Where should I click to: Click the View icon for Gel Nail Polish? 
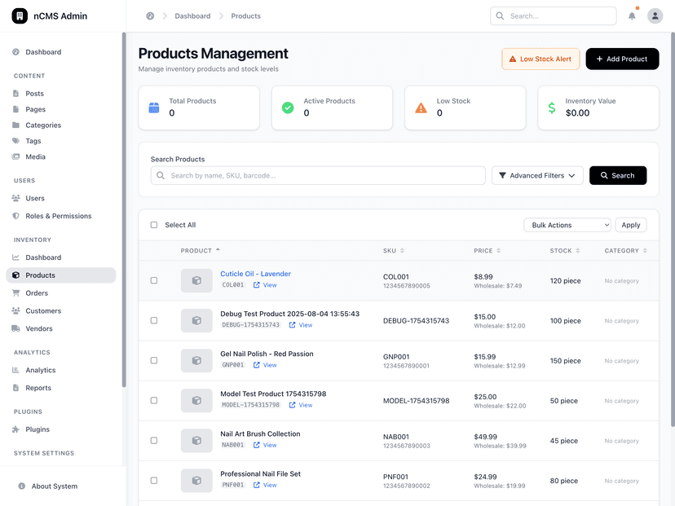(x=257, y=365)
